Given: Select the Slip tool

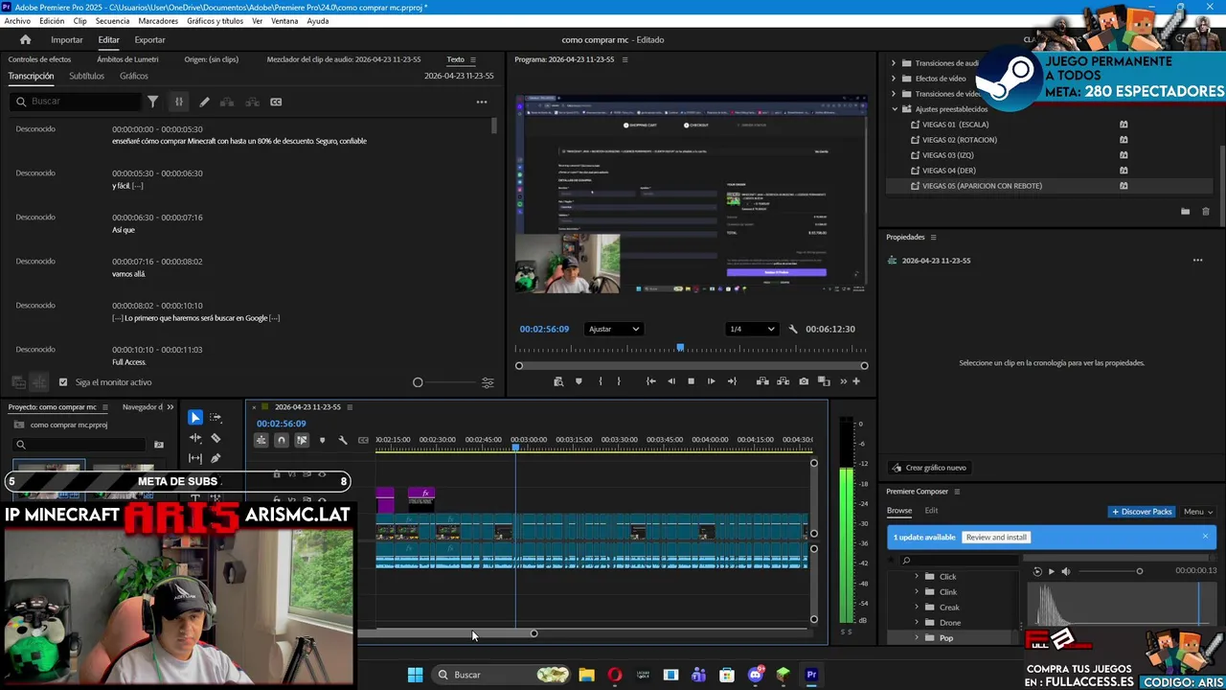Looking at the screenshot, I should [195, 458].
